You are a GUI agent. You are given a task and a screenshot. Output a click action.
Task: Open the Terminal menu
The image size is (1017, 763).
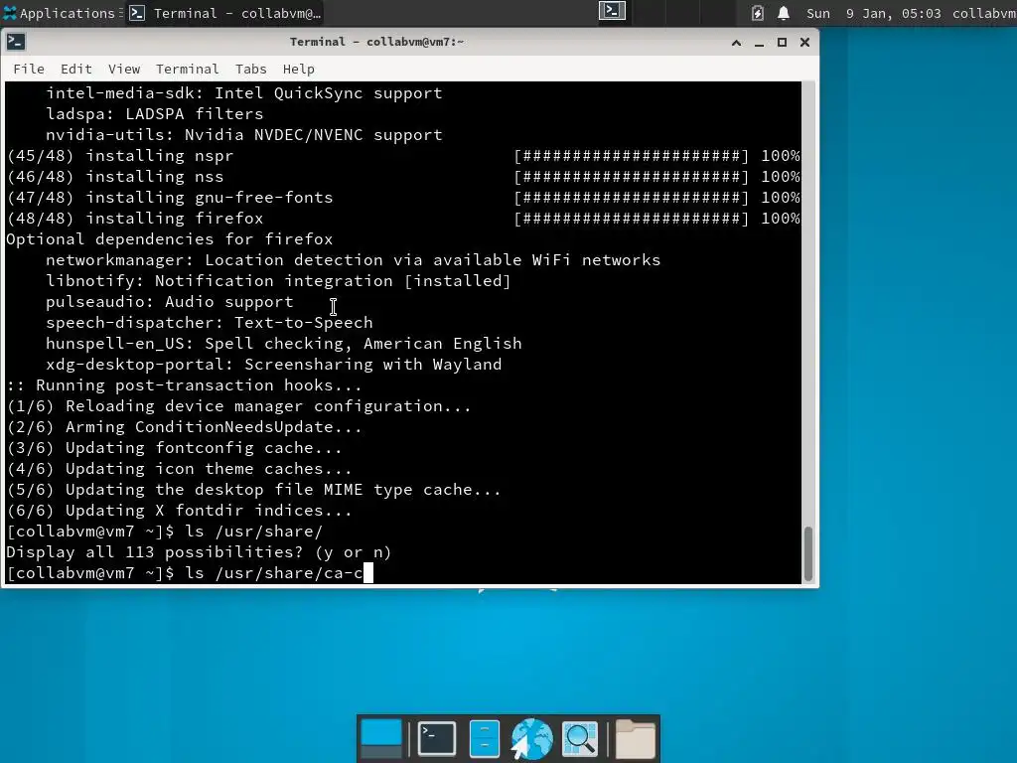pyautogui.click(x=188, y=69)
